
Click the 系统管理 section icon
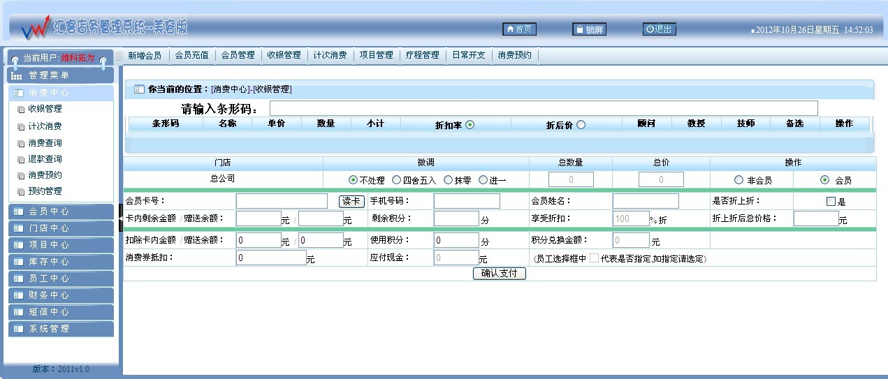[19, 329]
